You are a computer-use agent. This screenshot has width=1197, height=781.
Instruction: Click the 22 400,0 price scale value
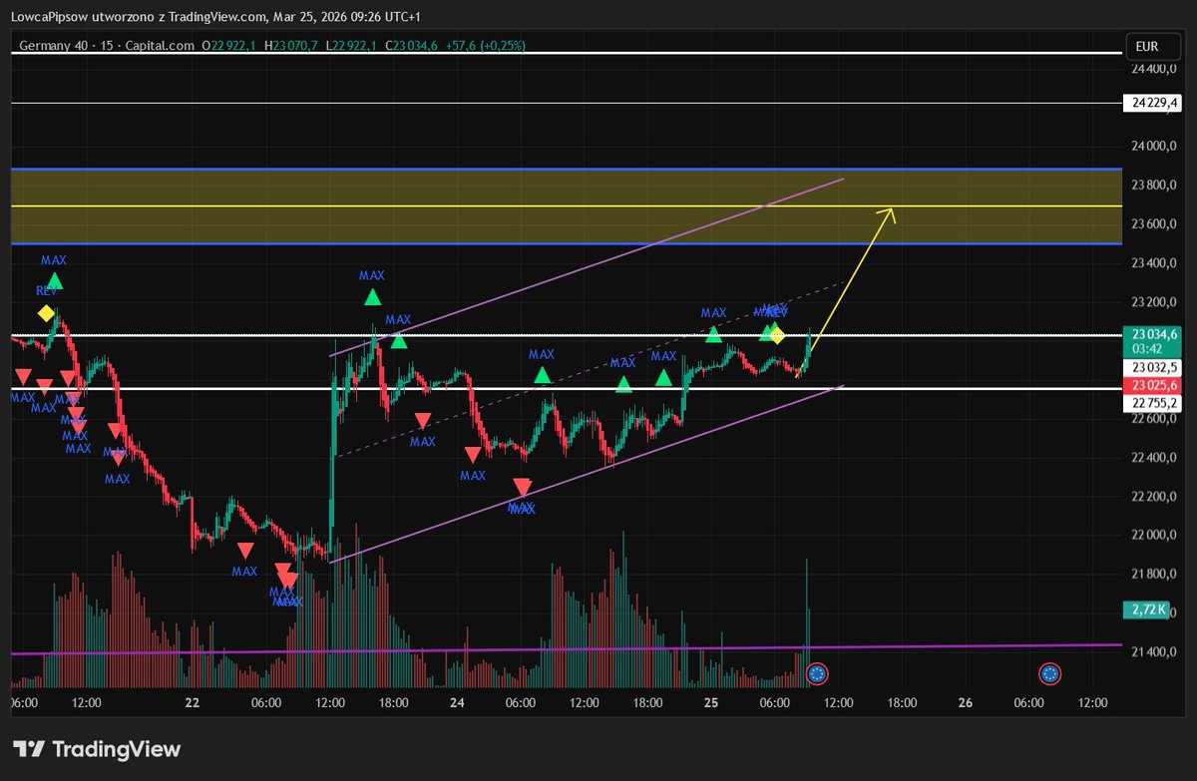point(1155,458)
